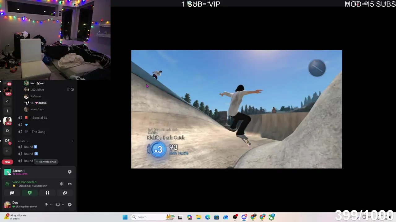The image size is (396, 222).
Task: Click the taskbar Search box
Action: click(x=153, y=217)
